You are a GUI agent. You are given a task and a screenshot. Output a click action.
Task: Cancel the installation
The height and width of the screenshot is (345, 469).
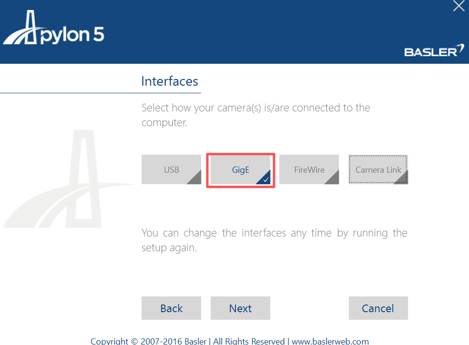coord(378,308)
